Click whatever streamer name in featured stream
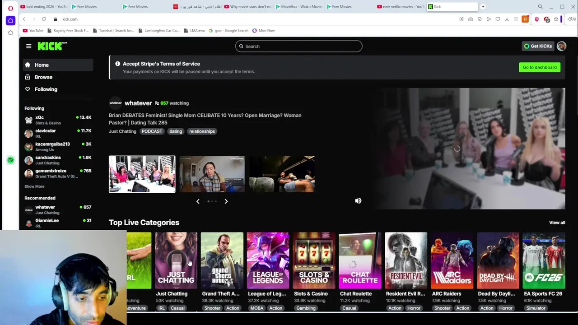This screenshot has width=578, height=325. [138, 103]
